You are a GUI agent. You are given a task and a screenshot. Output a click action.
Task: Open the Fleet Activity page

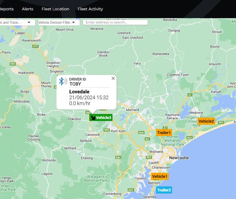90,9
